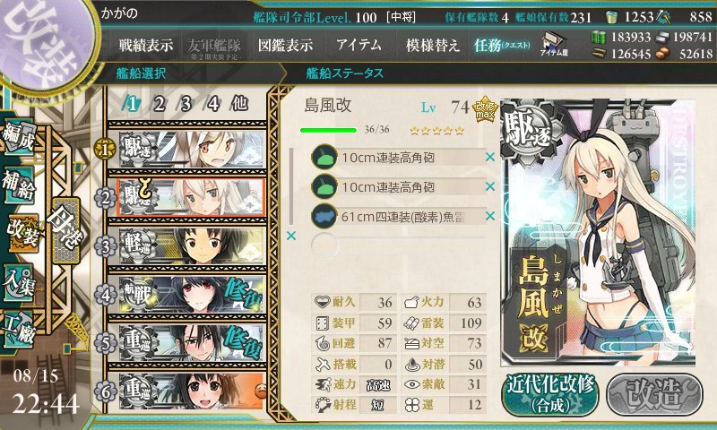Remove the second 10cm連装高角砲 with its X
Viewport: 717px width, 430px height.
coord(490,186)
